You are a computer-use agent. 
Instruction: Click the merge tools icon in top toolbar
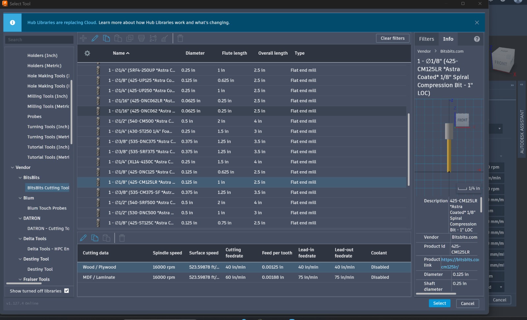tap(141, 39)
